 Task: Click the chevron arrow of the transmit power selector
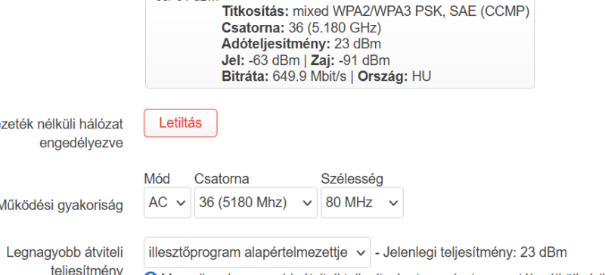click(x=361, y=253)
